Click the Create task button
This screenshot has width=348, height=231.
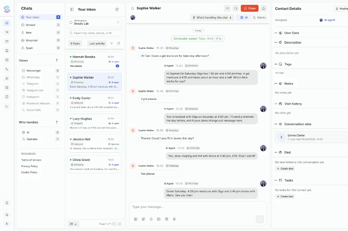[x=285, y=197]
